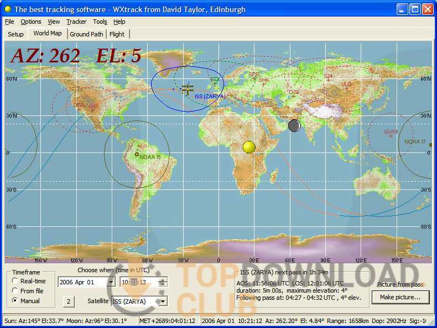The height and width of the screenshot is (328, 437).
Task: Click the Make picture... button
Action: (x=400, y=298)
